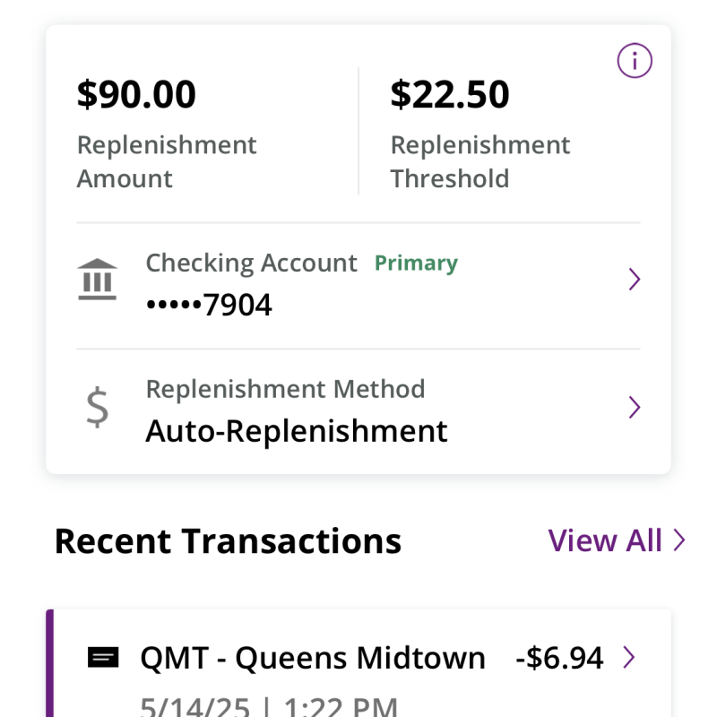
Task: Tap the green Primary badge
Action: 416,263
